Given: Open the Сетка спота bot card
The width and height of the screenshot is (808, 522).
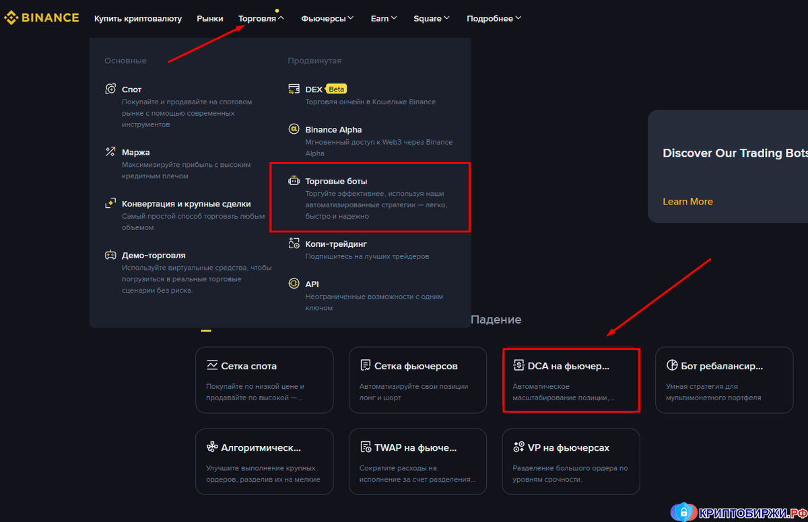Looking at the screenshot, I should (x=265, y=380).
